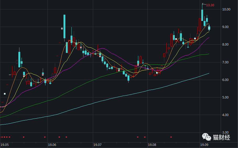Click the 19.07 date axis label
This screenshot has width=238, height=148.
pyautogui.click(x=97, y=145)
